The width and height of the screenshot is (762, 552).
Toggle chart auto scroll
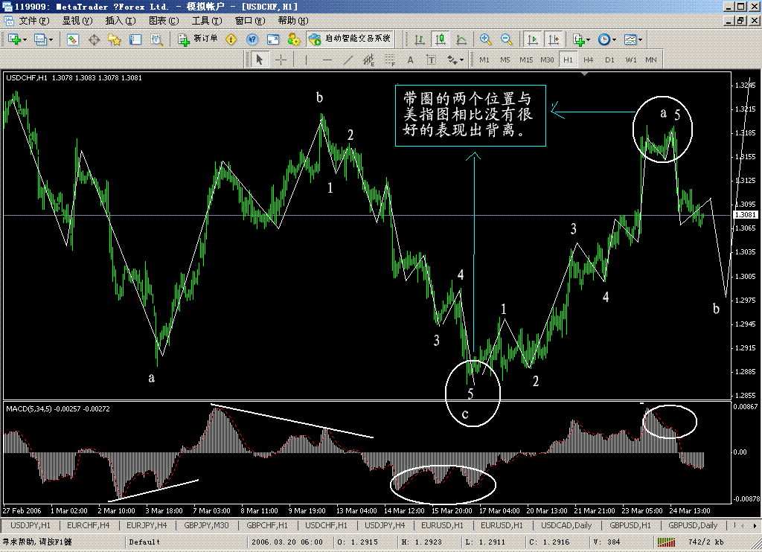coord(533,40)
